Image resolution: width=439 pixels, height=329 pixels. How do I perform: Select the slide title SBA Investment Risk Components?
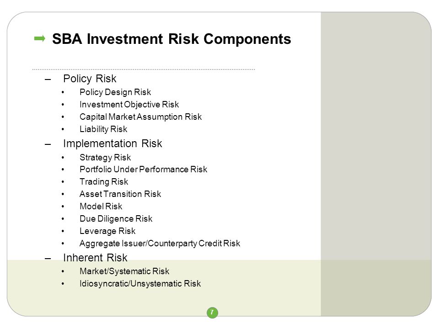point(171,39)
